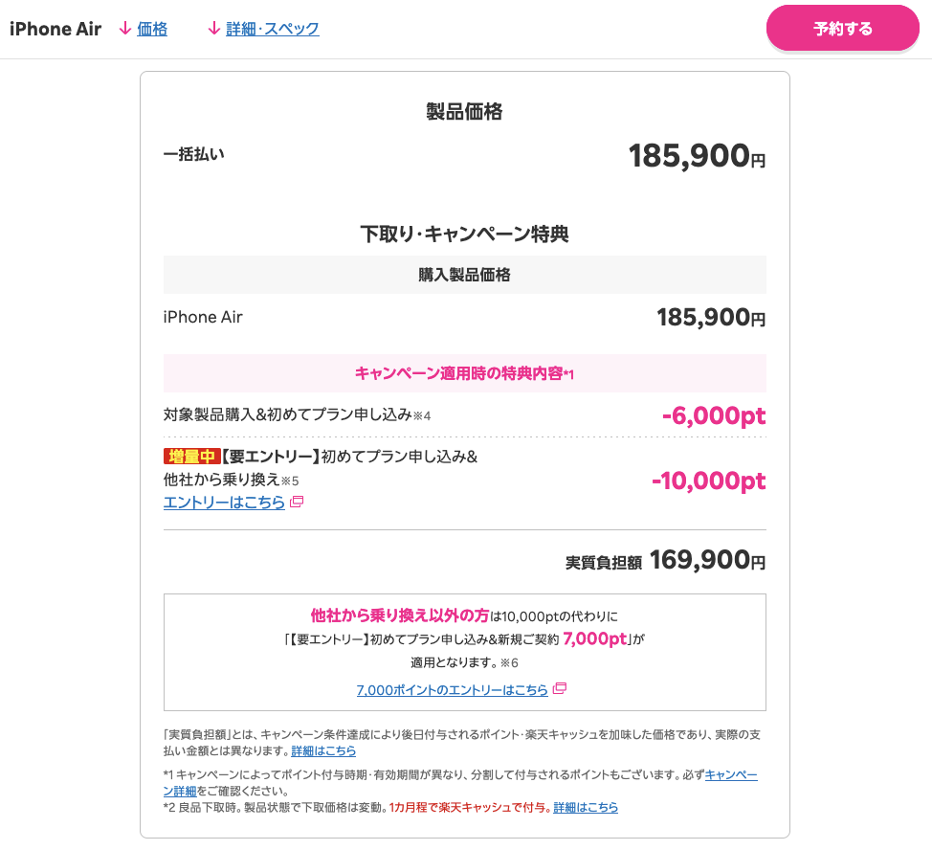
Task: Click the red 増量中 badge
Action: [192, 457]
